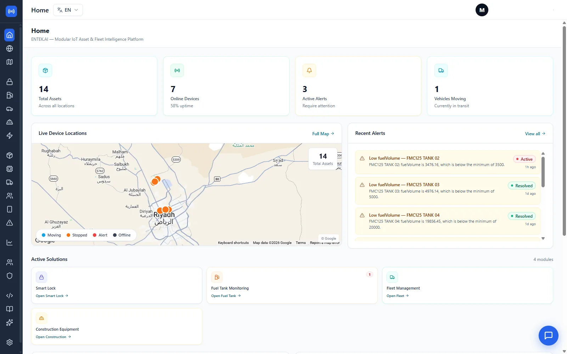Select the FMC125 TANK 03 low fuel alert
Image resolution: width=567 pixels, height=354 pixels.
(448, 191)
